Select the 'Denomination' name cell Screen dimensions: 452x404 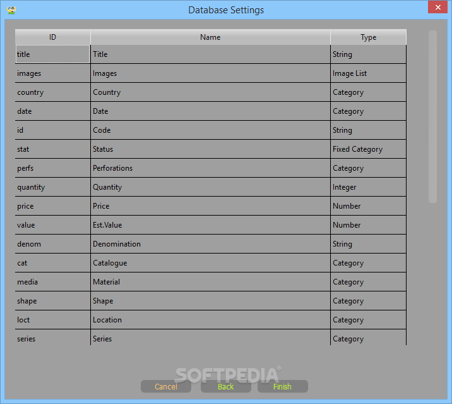[210, 244]
